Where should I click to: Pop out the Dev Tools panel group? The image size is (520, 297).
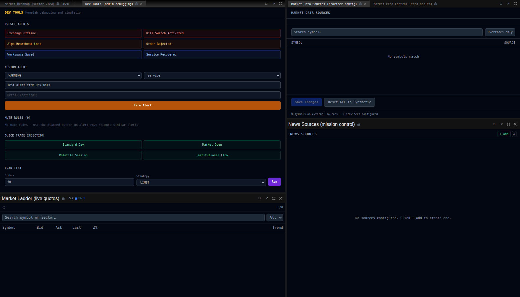(274, 4)
